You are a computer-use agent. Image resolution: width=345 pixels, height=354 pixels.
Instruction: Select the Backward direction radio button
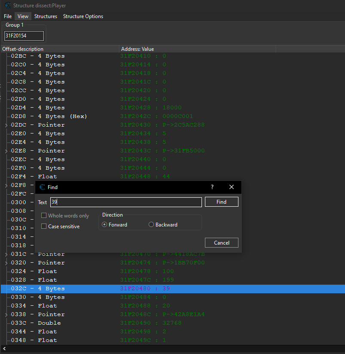click(x=151, y=225)
